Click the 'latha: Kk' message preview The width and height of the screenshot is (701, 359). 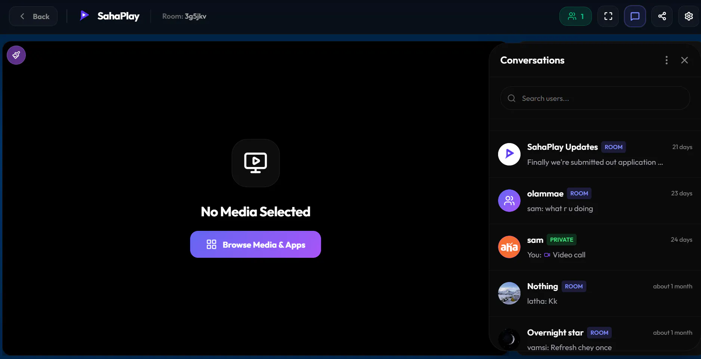click(542, 301)
